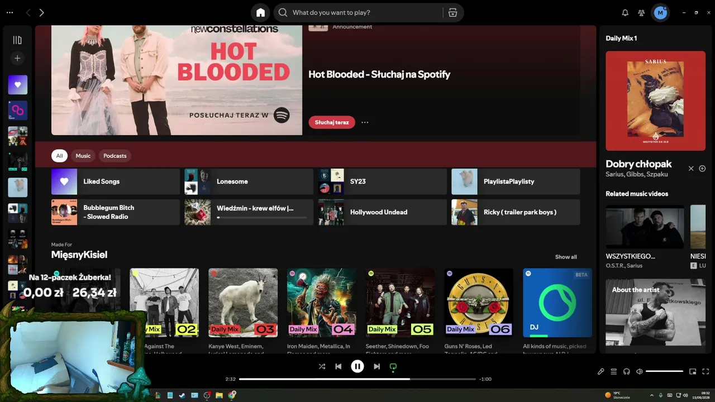Viewport: 715px width, 402px height.
Task: Open Steam from the taskbar
Action: click(x=182, y=395)
